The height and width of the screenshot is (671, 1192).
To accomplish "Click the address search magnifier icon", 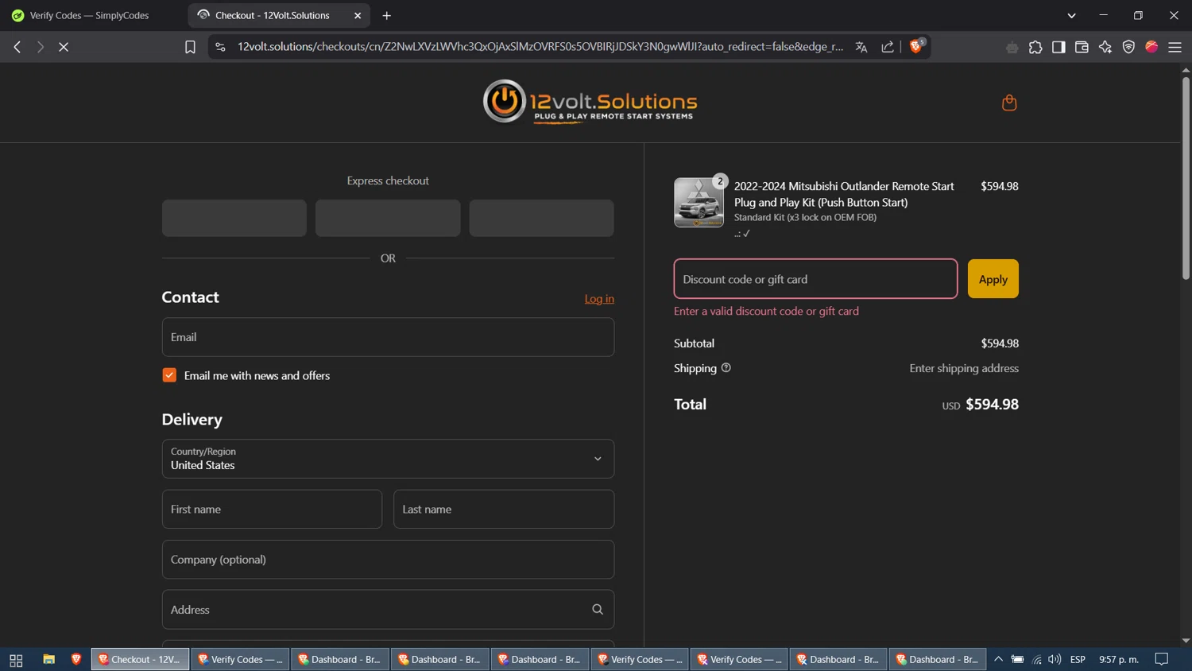I will (598, 610).
